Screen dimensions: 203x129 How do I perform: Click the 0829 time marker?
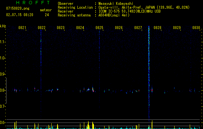point(177,28)
